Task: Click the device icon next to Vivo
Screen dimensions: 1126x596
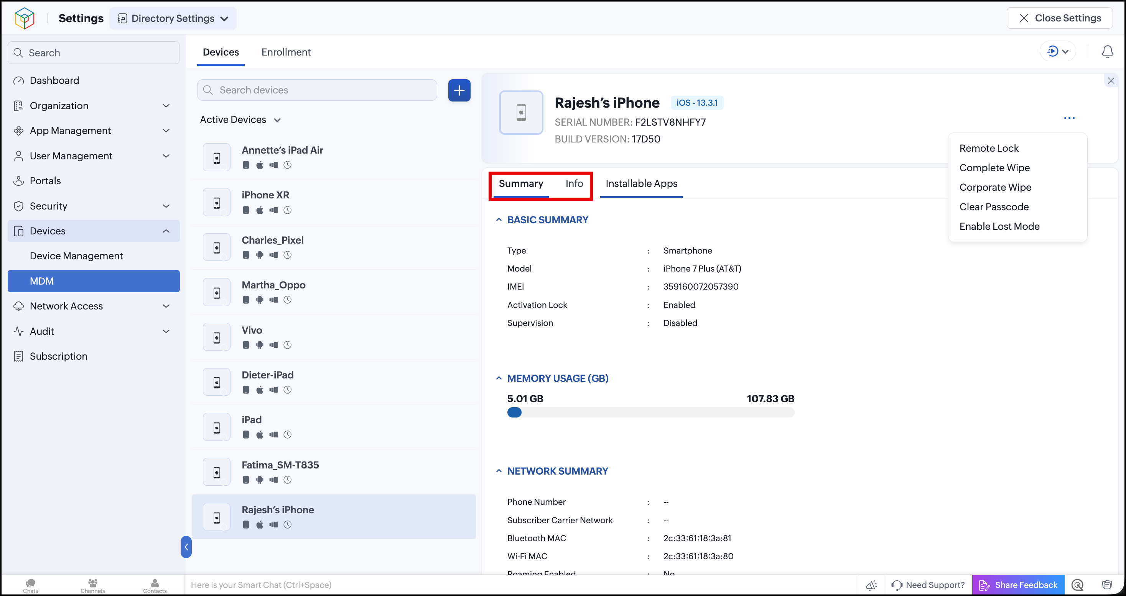Action: coord(216,337)
